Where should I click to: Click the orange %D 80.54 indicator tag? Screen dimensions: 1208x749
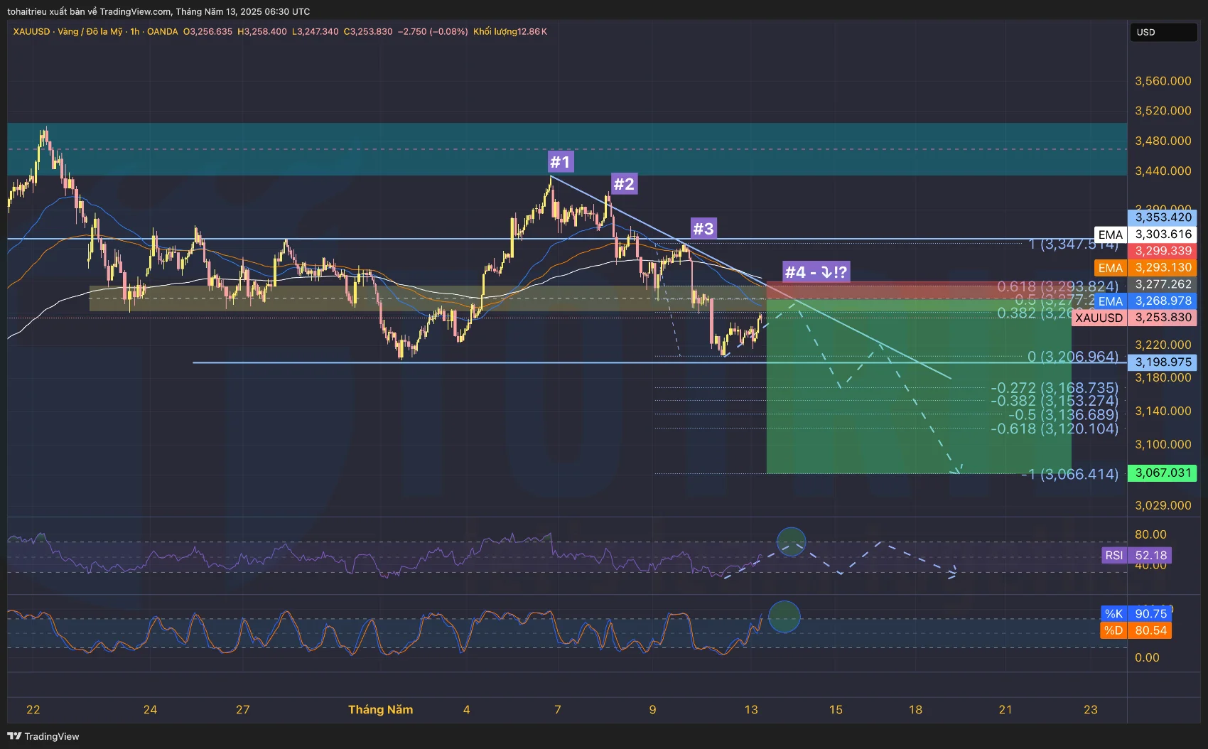click(x=1136, y=630)
